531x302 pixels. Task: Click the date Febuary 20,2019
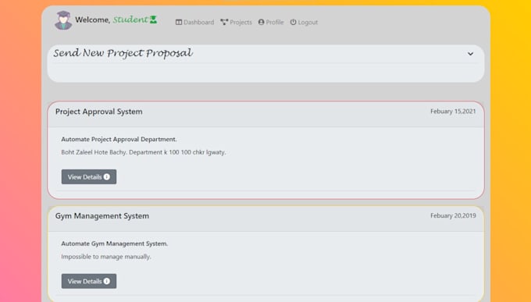[453, 215]
